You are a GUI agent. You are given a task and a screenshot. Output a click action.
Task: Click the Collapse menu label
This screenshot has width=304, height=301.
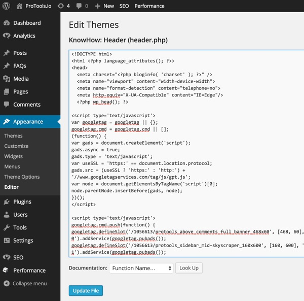click(x=30, y=284)
